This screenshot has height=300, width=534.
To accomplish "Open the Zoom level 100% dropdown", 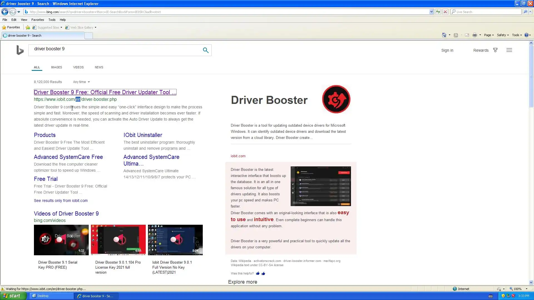I will click(x=526, y=289).
